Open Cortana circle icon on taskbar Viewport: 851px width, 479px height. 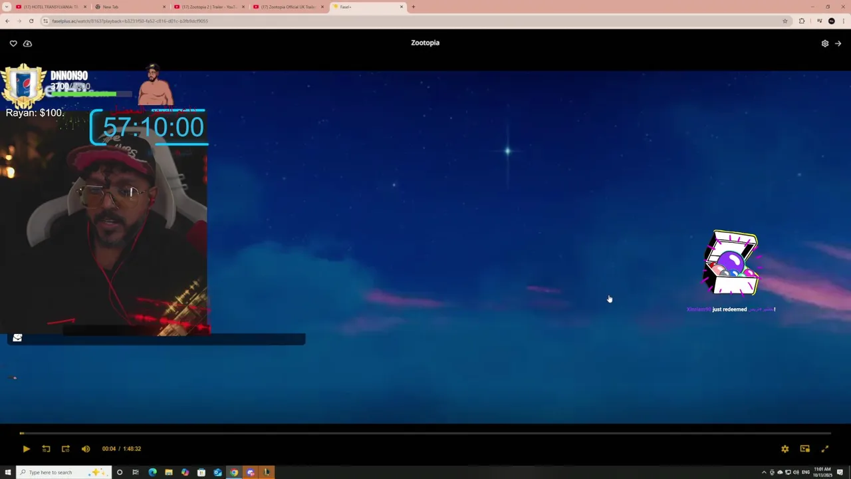[120, 472]
